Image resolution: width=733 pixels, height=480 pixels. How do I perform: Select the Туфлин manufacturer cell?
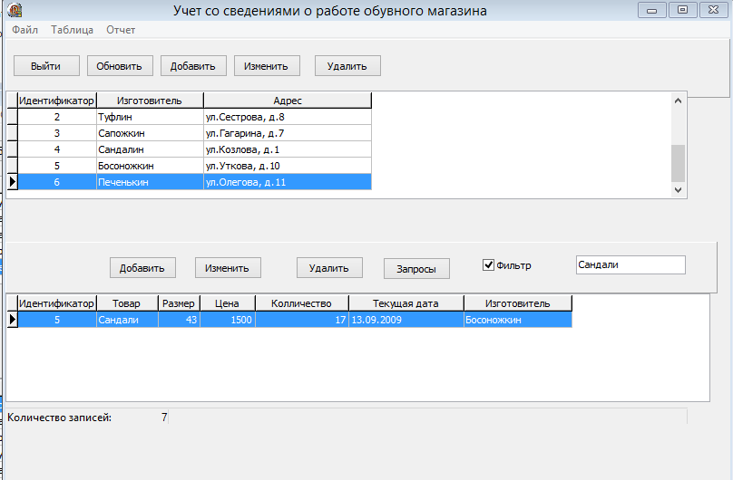(150, 117)
